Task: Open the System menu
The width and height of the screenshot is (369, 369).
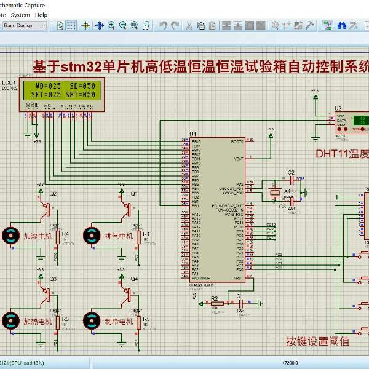Action: [20, 15]
